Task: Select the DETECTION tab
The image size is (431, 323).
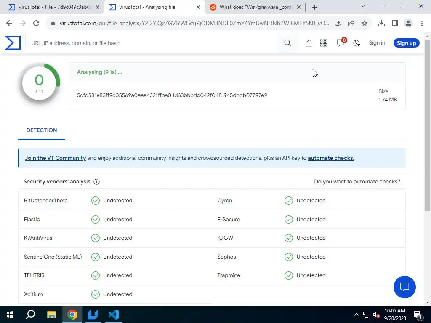Action: pos(42,130)
